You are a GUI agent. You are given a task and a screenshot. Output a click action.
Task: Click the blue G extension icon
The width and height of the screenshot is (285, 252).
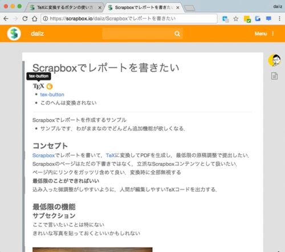(x=258, y=19)
